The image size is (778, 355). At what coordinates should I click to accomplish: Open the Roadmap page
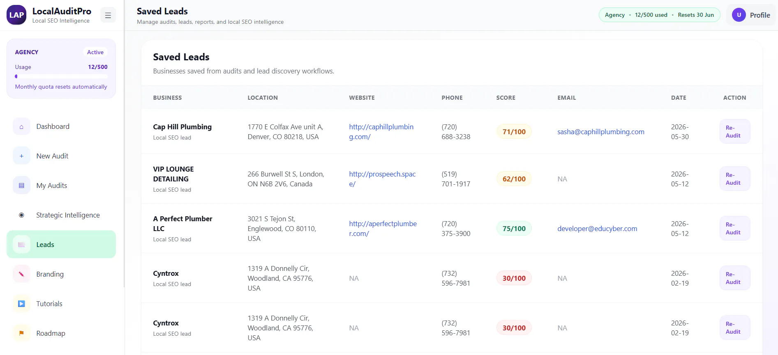(x=61, y=333)
